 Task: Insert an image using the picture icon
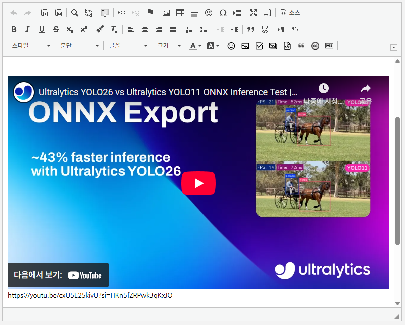click(166, 13)
